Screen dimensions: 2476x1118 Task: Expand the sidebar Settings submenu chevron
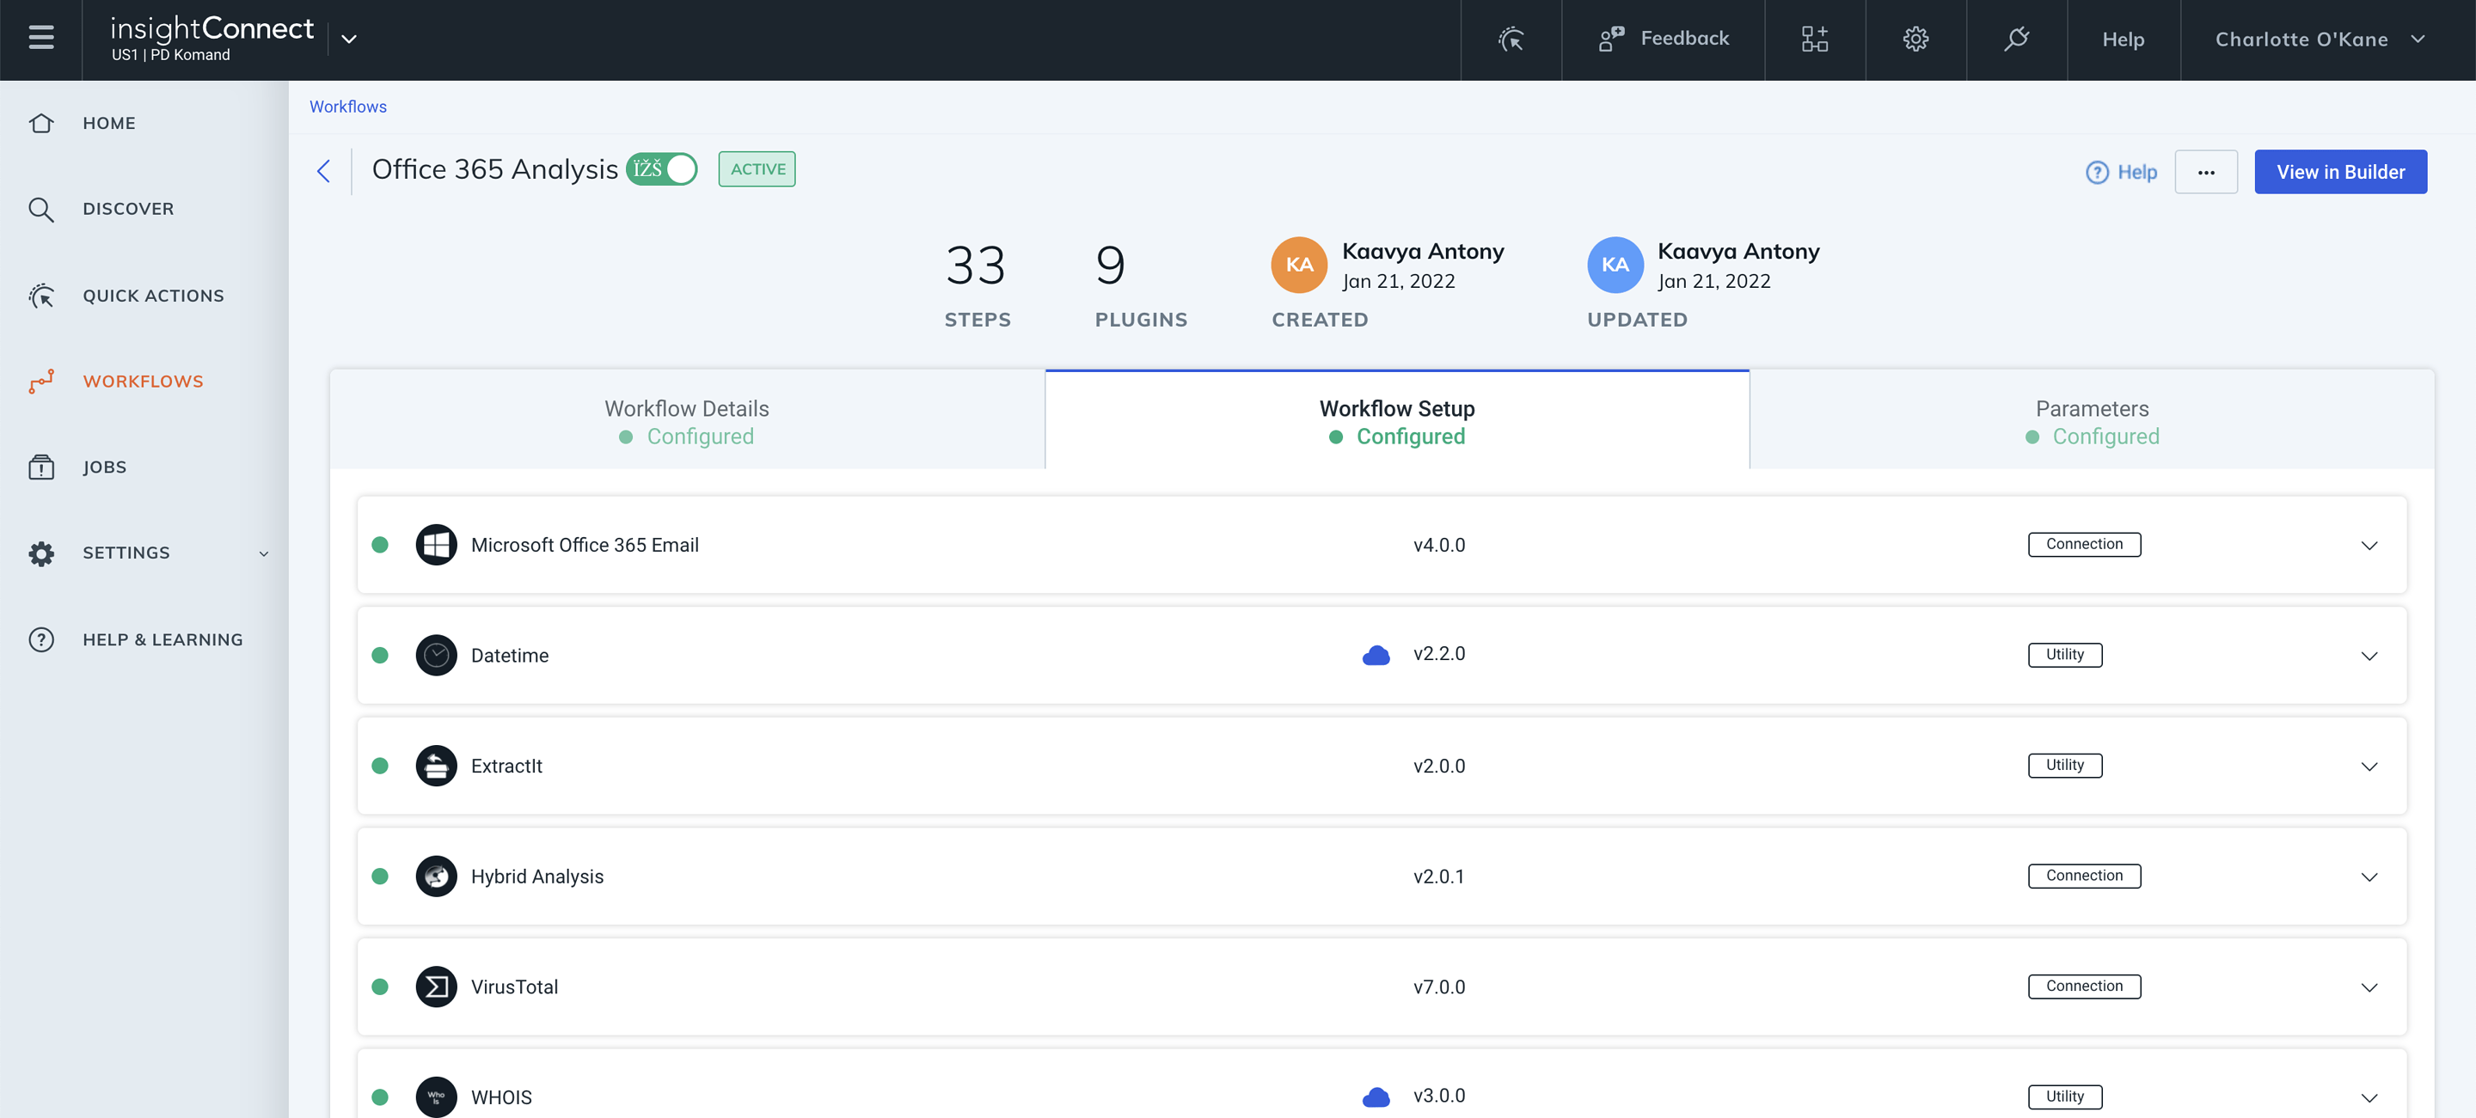coord(263,553)
